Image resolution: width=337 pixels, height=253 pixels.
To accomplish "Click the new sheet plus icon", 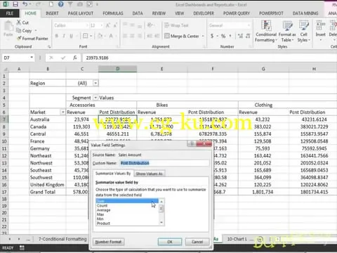I will 260,240.
